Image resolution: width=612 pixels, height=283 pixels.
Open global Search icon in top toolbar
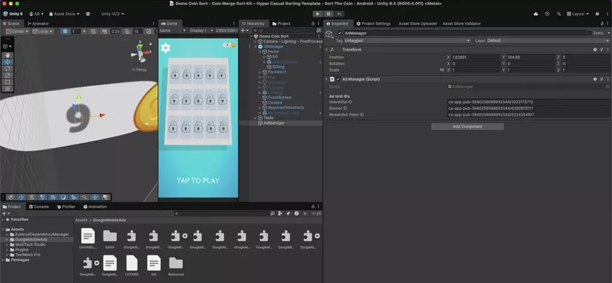pos(559,14)
